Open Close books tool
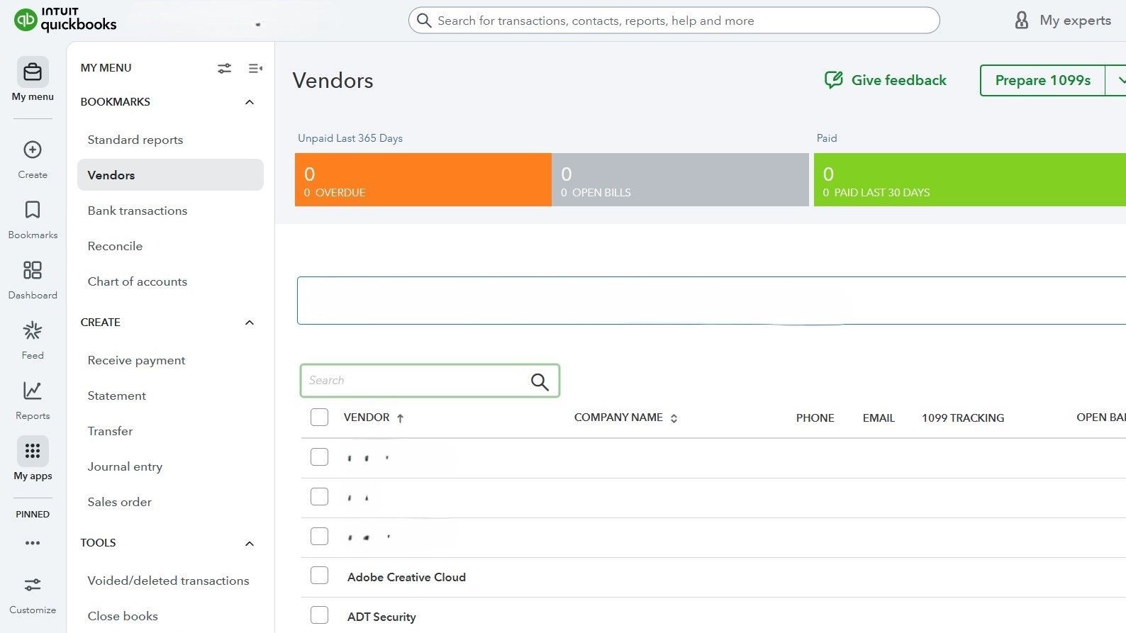 point(123,616)
